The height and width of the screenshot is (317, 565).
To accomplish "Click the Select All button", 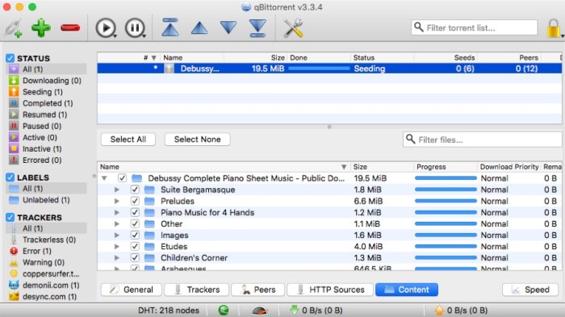I will [128, 140].
